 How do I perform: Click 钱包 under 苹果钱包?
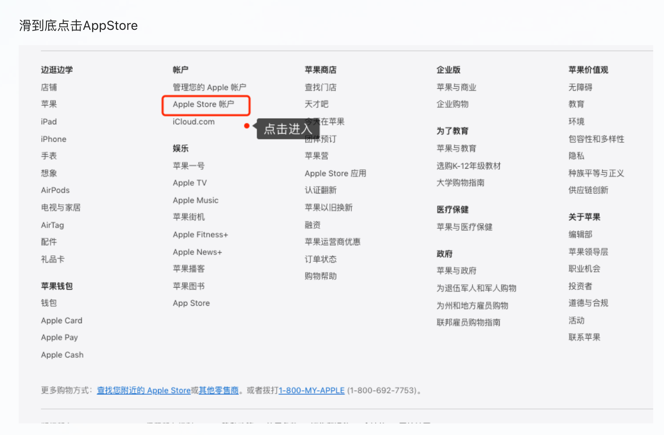(x=49, y=303)
